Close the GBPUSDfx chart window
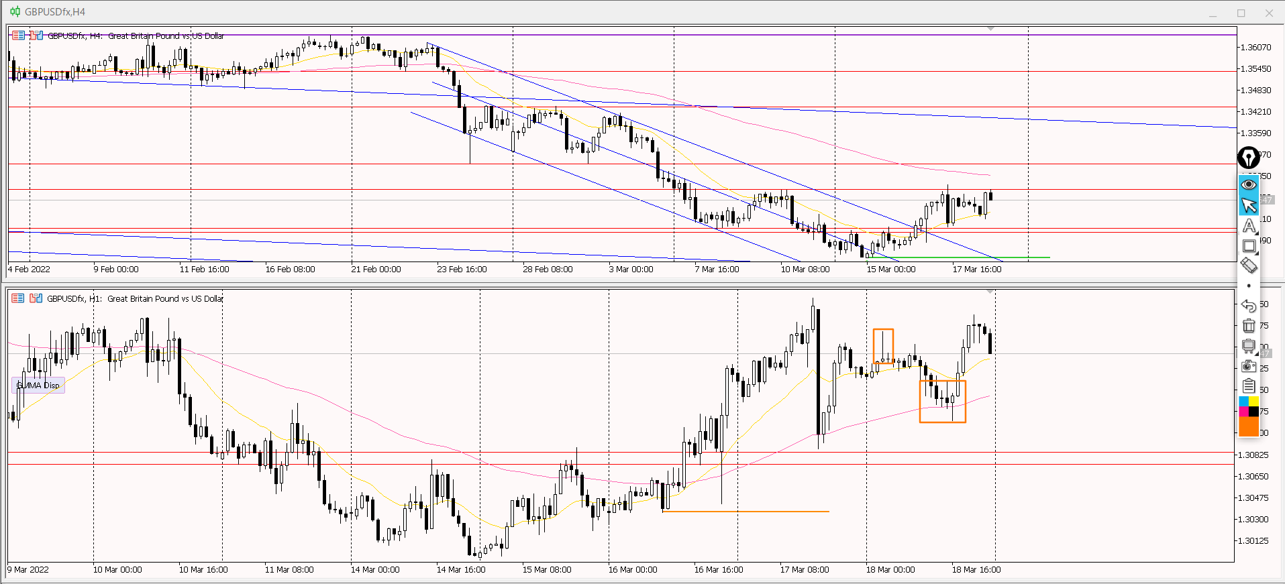 pos(1270,13)
